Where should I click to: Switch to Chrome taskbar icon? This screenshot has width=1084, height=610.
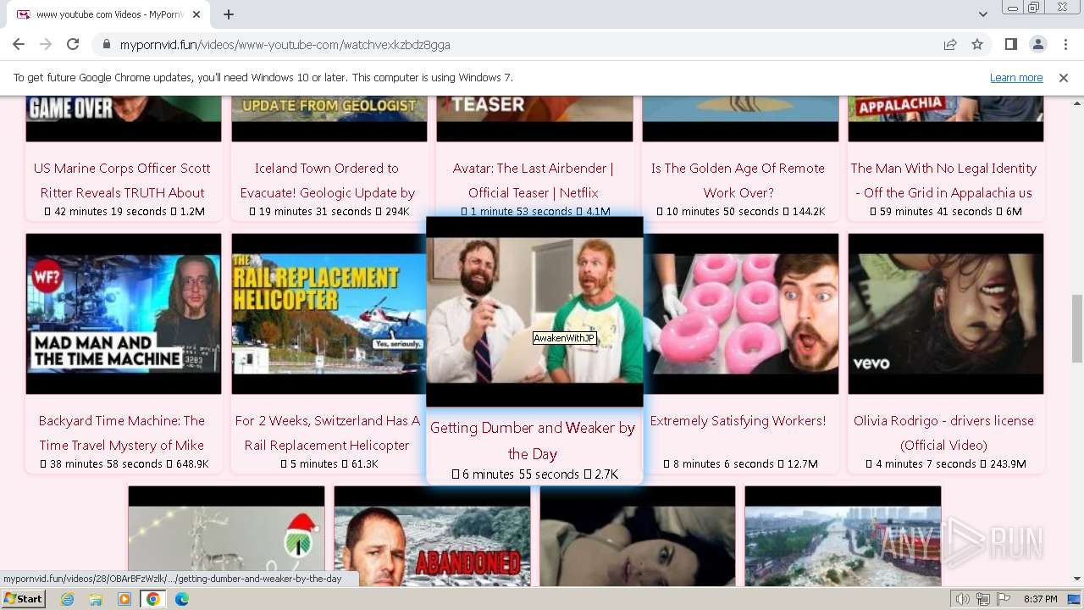click(152, 599)
